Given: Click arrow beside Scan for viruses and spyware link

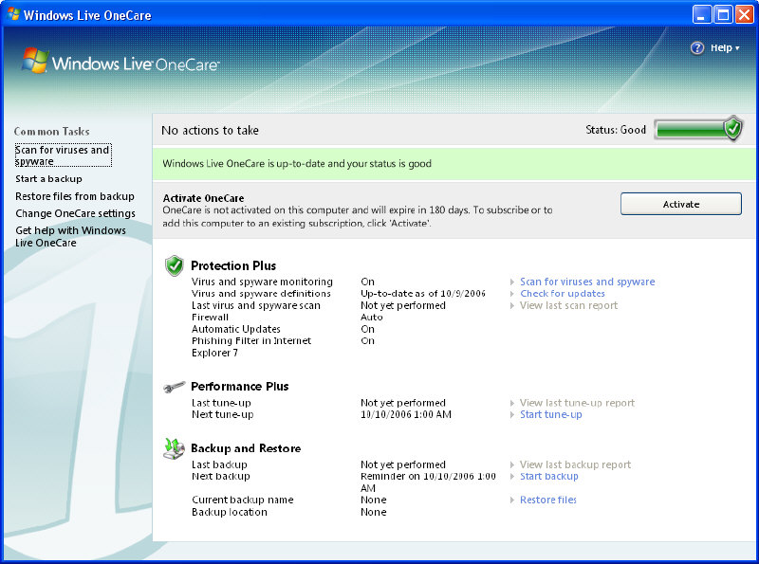Looking at the screenshot, I should pyautogui.click(x=512, y=282).
